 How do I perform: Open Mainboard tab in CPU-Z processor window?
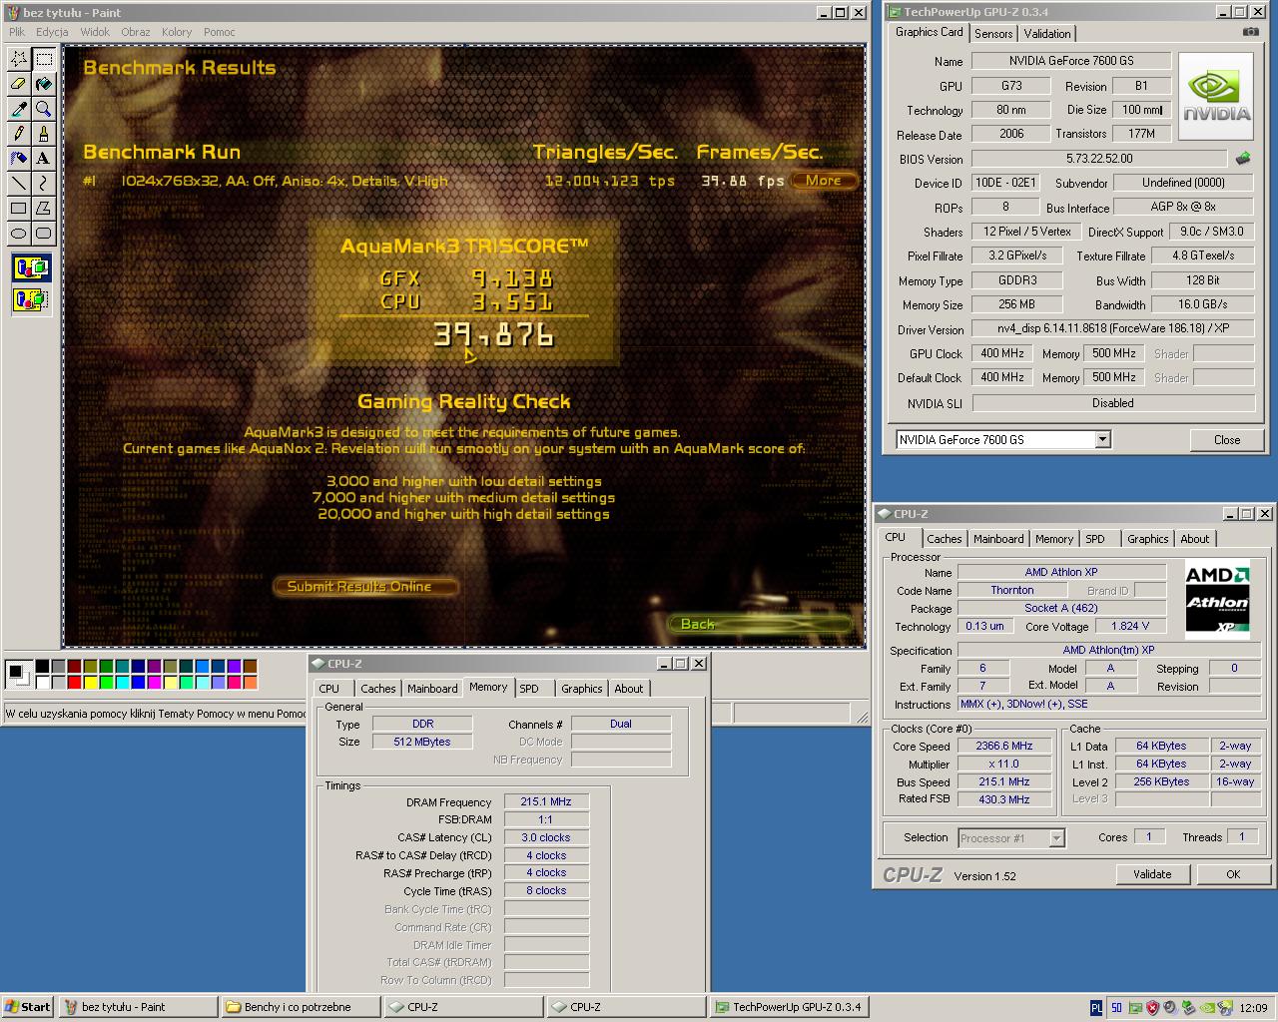coord(998,539)
